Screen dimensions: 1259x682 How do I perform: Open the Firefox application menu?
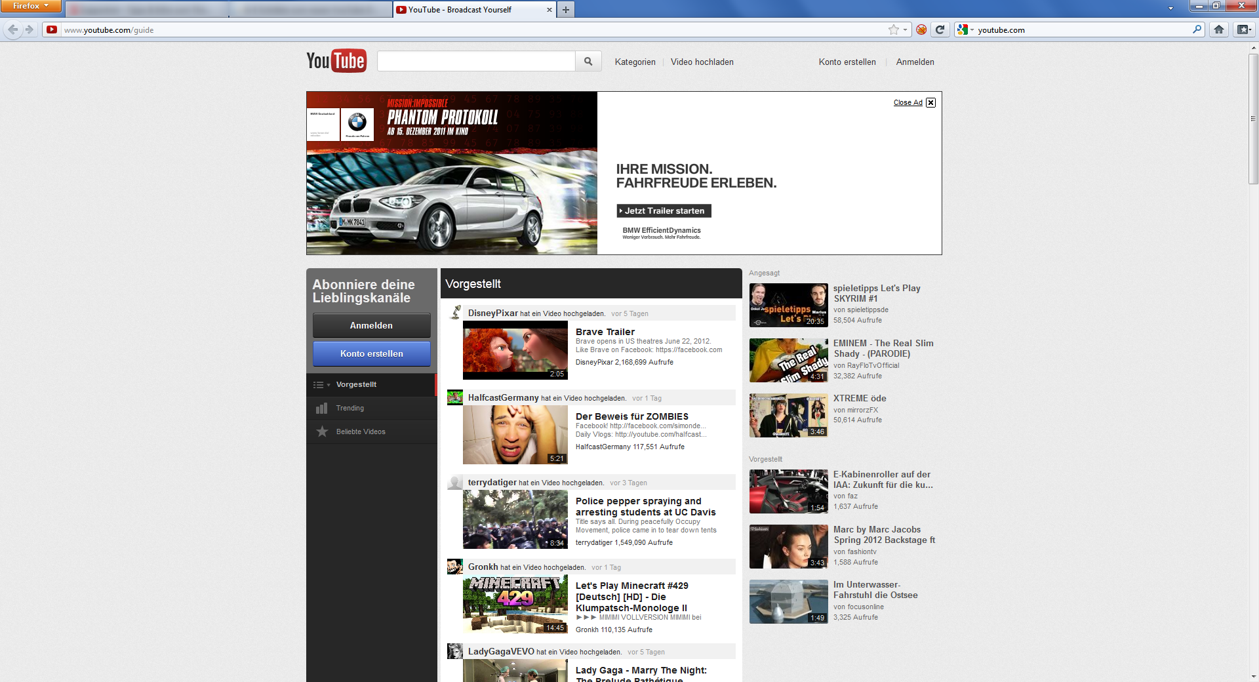(x=31, y=6)
